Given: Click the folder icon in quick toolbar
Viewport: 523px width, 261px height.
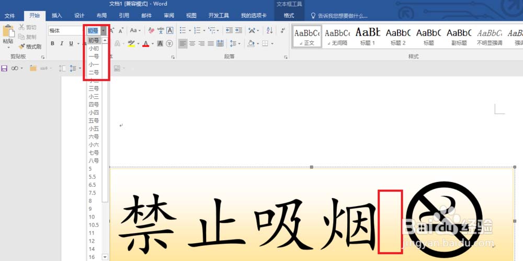Looking at the screenshot, I should (x=32, y=68).
